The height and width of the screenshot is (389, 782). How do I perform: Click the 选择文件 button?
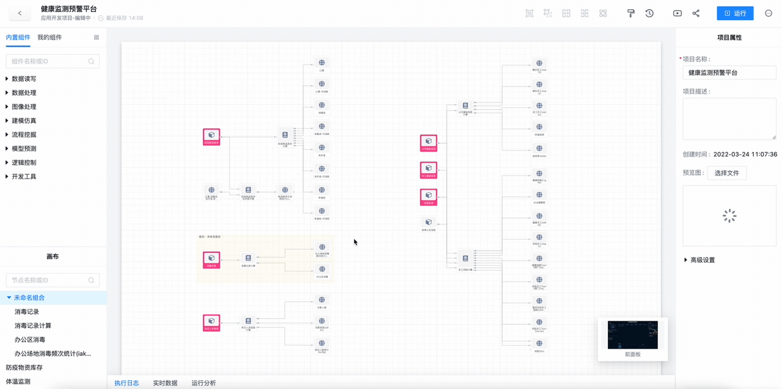(x=726, y=173)
